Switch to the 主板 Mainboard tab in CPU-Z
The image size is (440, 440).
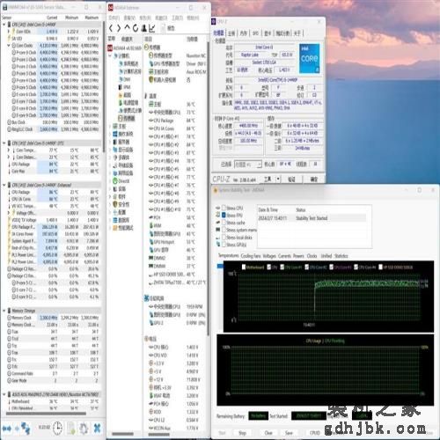[x=231, y=33]
